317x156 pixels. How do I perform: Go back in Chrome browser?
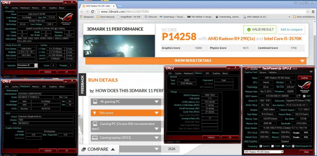[x=82, y=11]
